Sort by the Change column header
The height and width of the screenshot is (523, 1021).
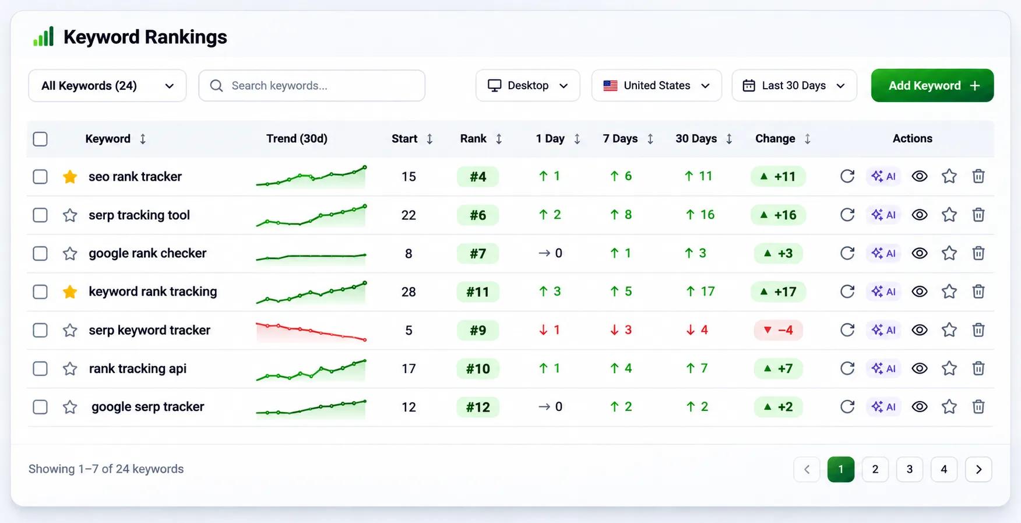(783, 139)
